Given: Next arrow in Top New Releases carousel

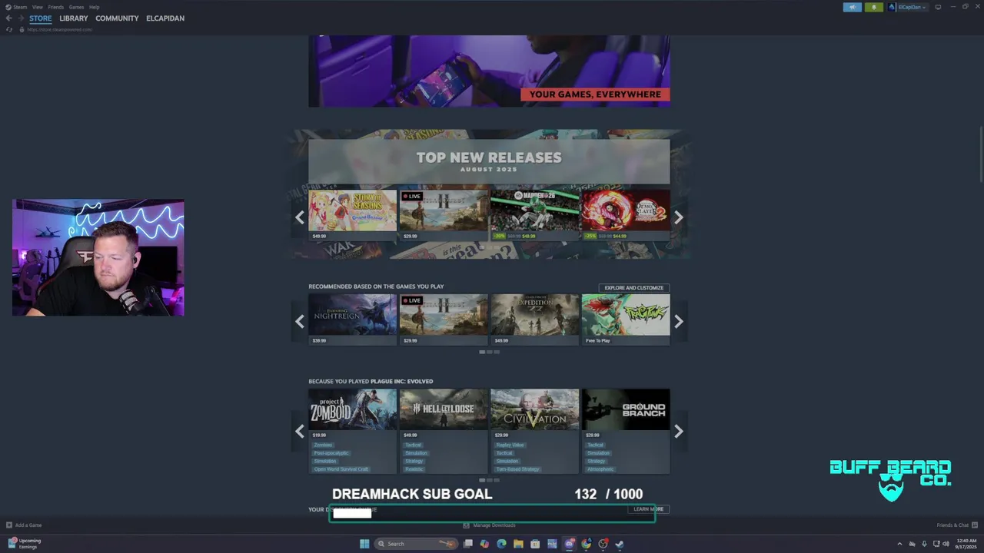Looking at the screenshot, I should pyautogui.click(x=678, y=217).
